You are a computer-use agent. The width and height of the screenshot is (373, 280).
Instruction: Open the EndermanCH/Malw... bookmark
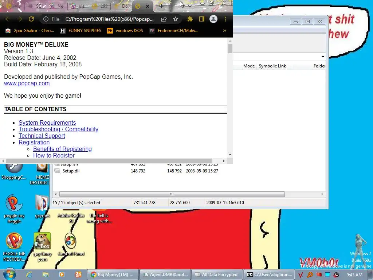(174, 31)
